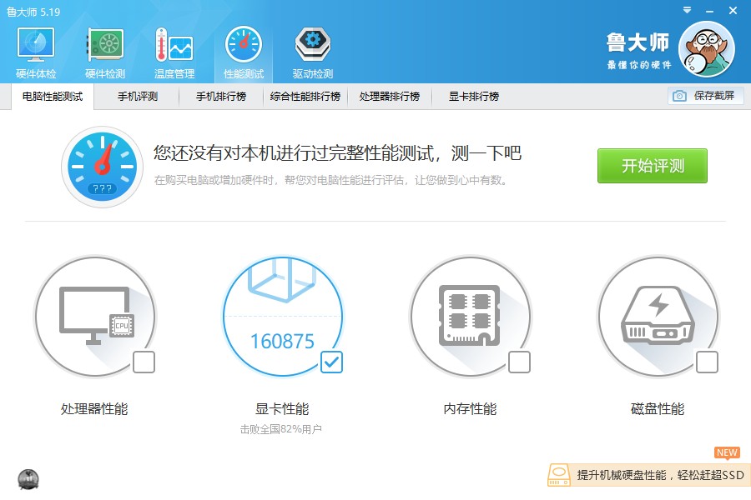Click the green 开始评测 button

(x=652, y=166)
